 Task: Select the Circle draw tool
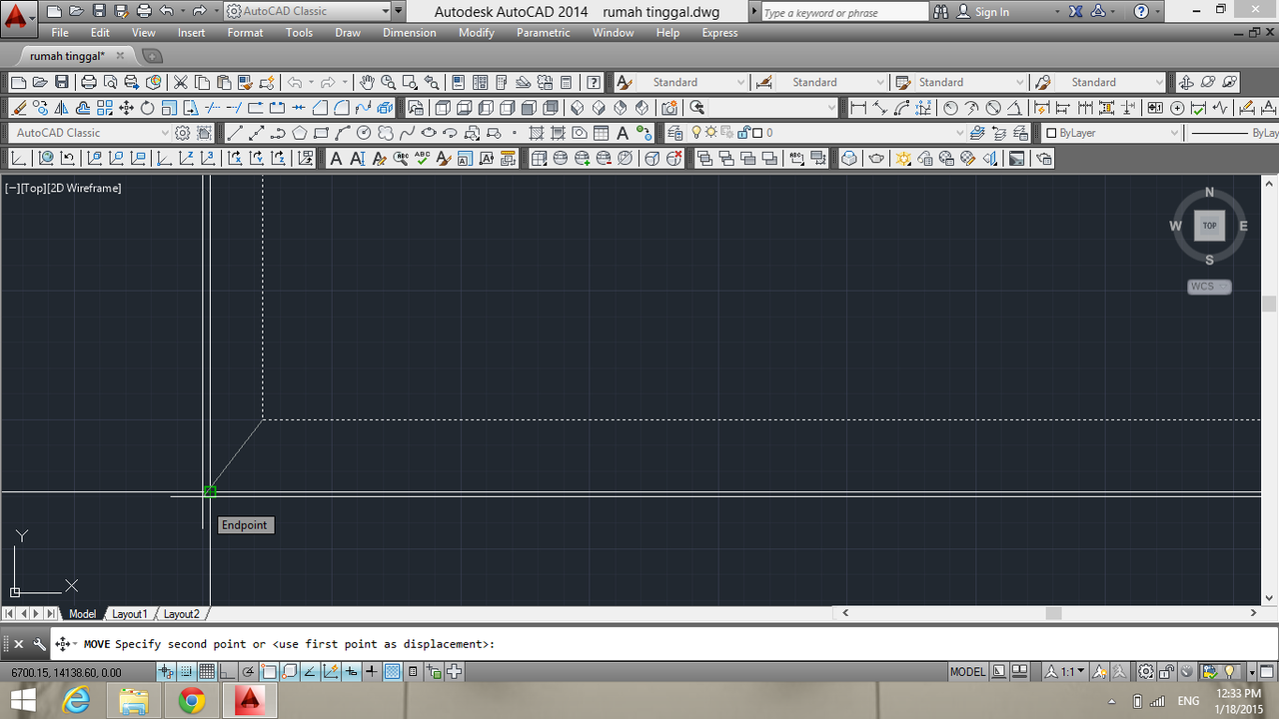[364, 133]
